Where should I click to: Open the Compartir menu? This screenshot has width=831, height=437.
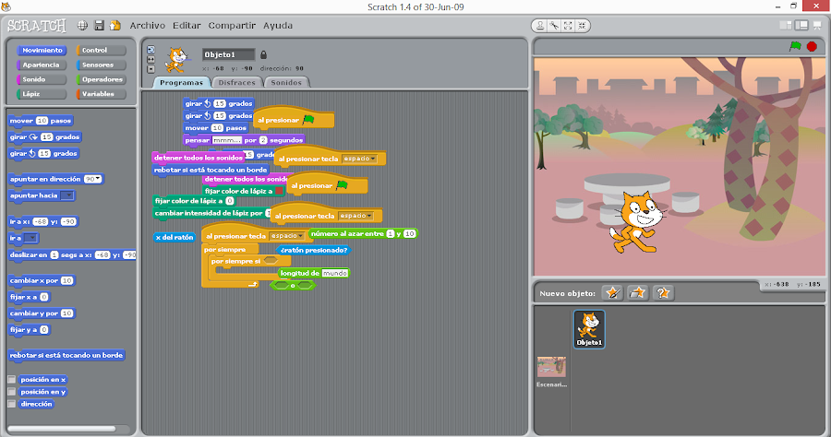232,26
